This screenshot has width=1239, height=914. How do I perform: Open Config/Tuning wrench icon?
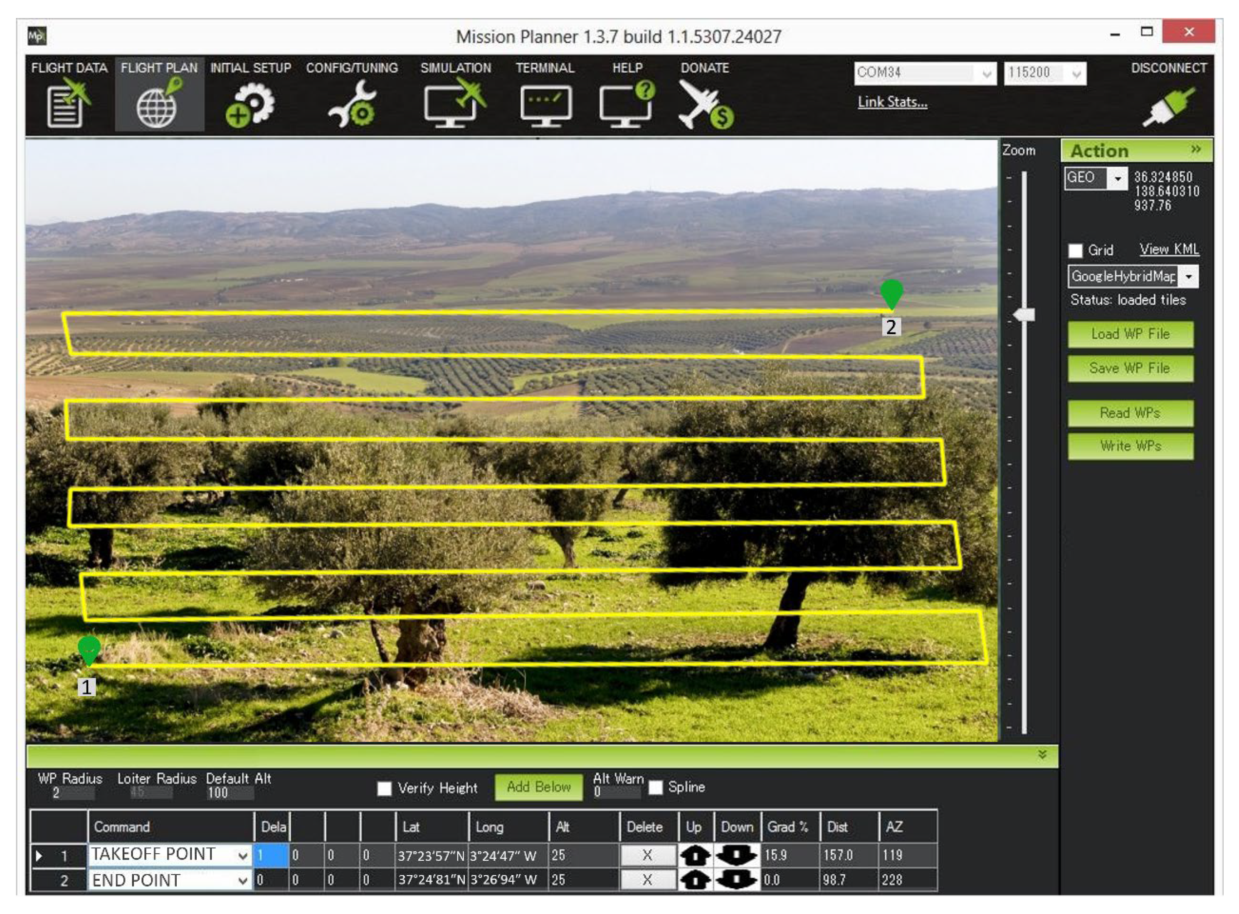click(x=352, y=104)
